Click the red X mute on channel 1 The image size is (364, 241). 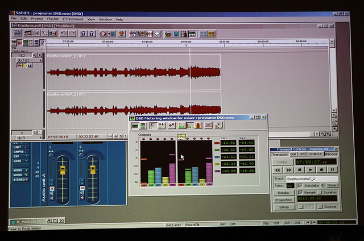click(x=52, y=188)
